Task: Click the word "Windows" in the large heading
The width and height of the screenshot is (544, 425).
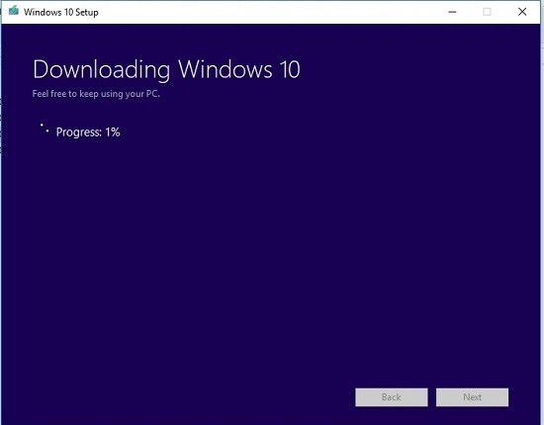Action: [x=226, y=69]
